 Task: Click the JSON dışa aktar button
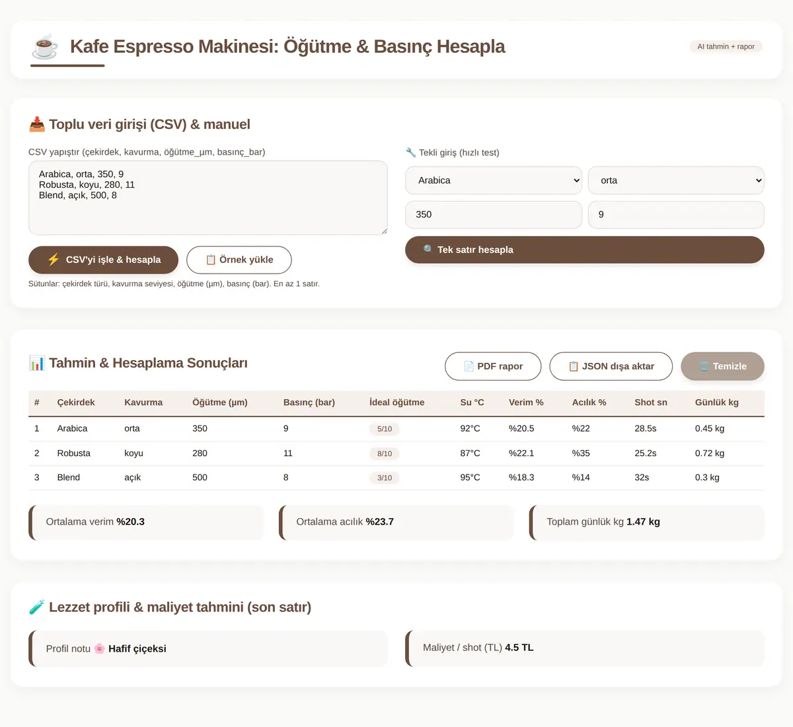pyautogui.click(x=611, y=366)
